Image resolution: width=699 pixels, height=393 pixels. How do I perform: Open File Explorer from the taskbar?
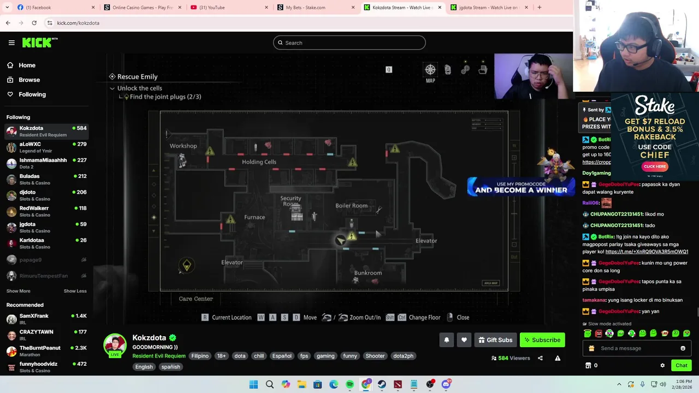pos(301,384)
